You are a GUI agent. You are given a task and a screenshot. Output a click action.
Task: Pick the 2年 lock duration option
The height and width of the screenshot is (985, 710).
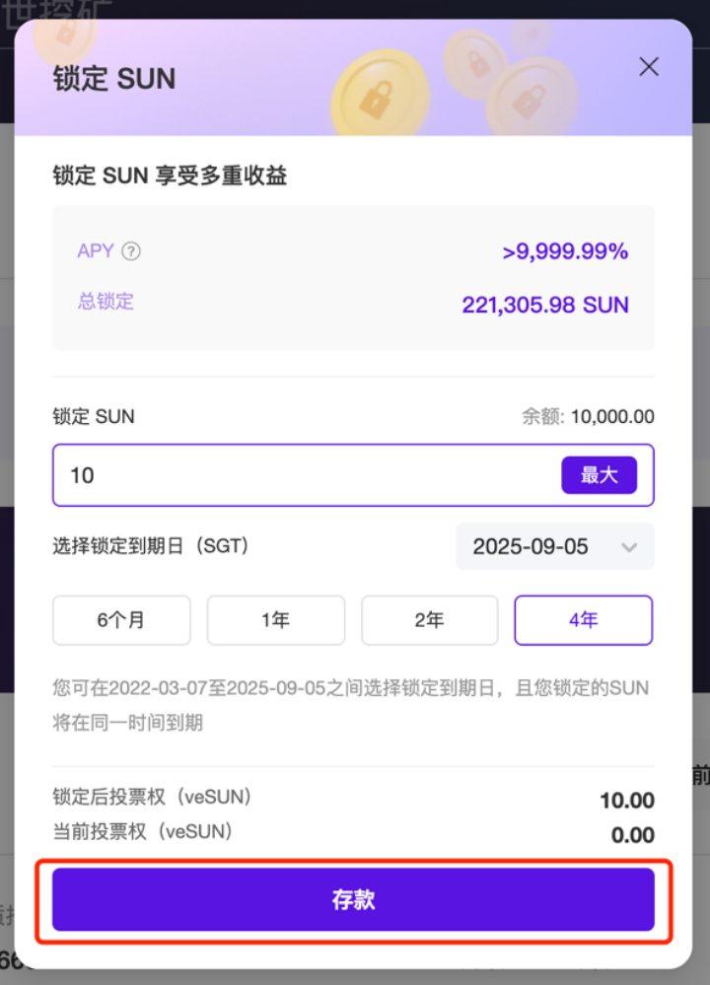(429, 620)
